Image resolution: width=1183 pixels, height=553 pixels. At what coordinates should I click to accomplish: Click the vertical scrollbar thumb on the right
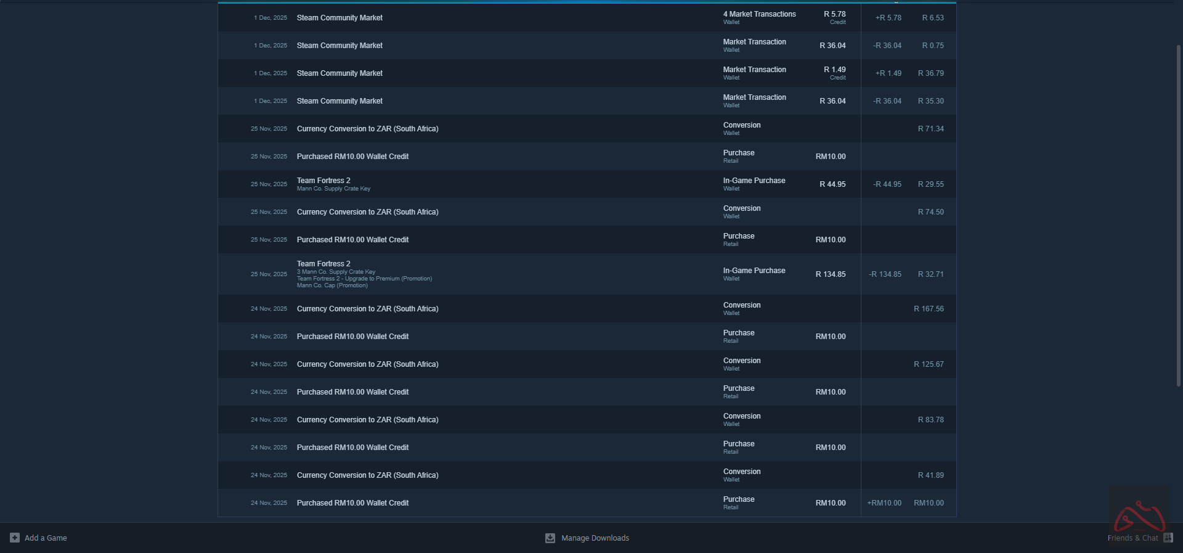(1179, 216)
